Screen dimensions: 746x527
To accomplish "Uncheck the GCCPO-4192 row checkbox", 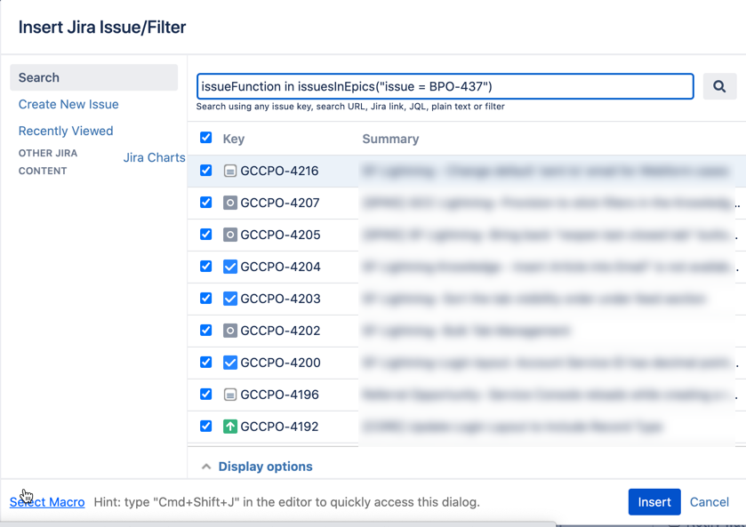I will (x=205, y=426).
